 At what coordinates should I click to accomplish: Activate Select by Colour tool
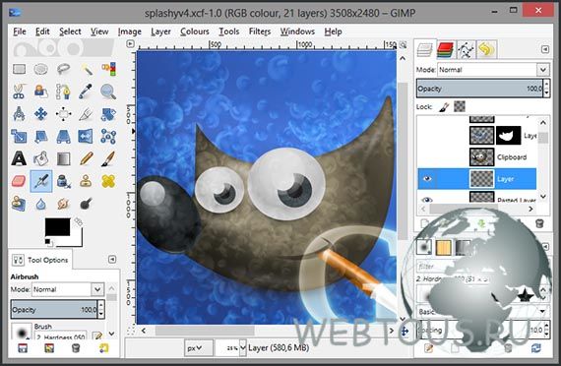108,69
